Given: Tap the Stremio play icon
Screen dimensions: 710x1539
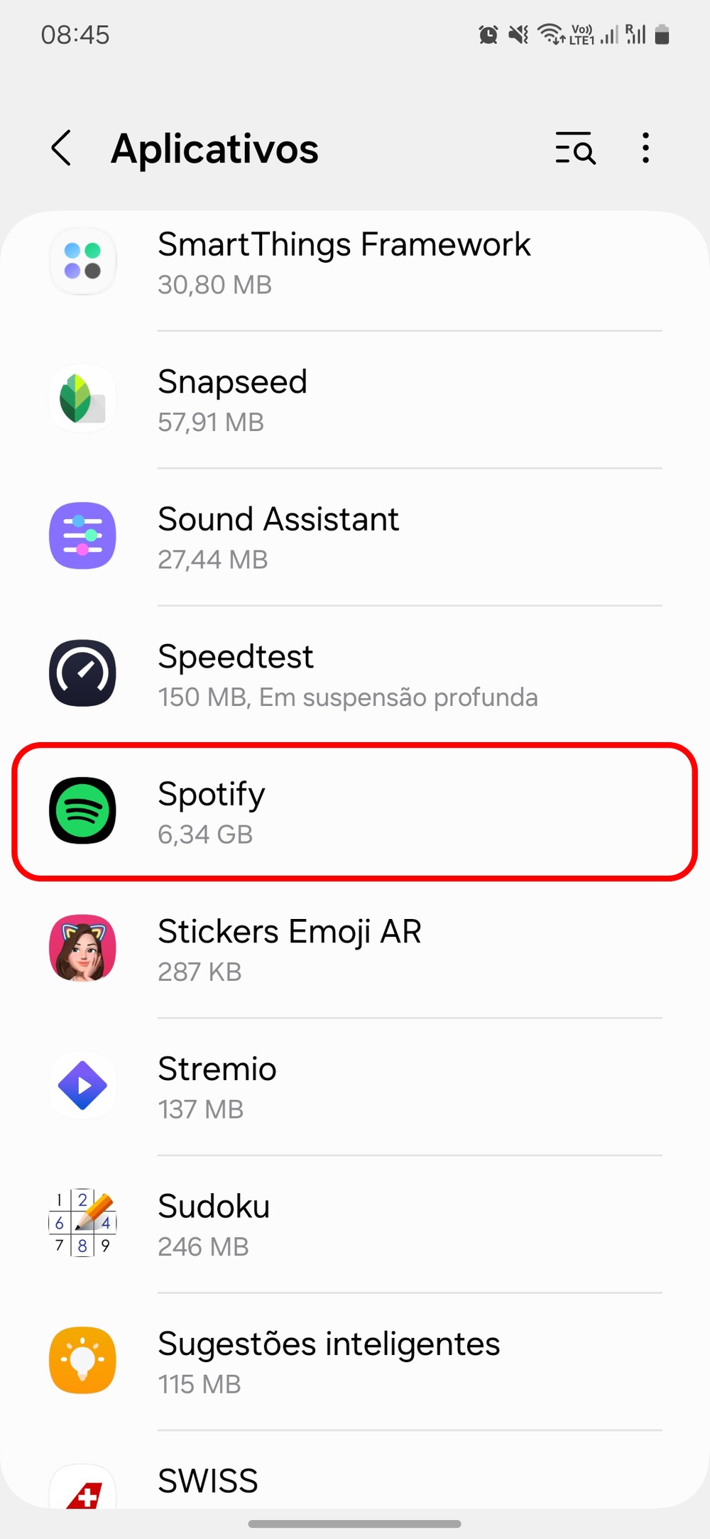Looking at the screenshot, I should point(82,1085).
